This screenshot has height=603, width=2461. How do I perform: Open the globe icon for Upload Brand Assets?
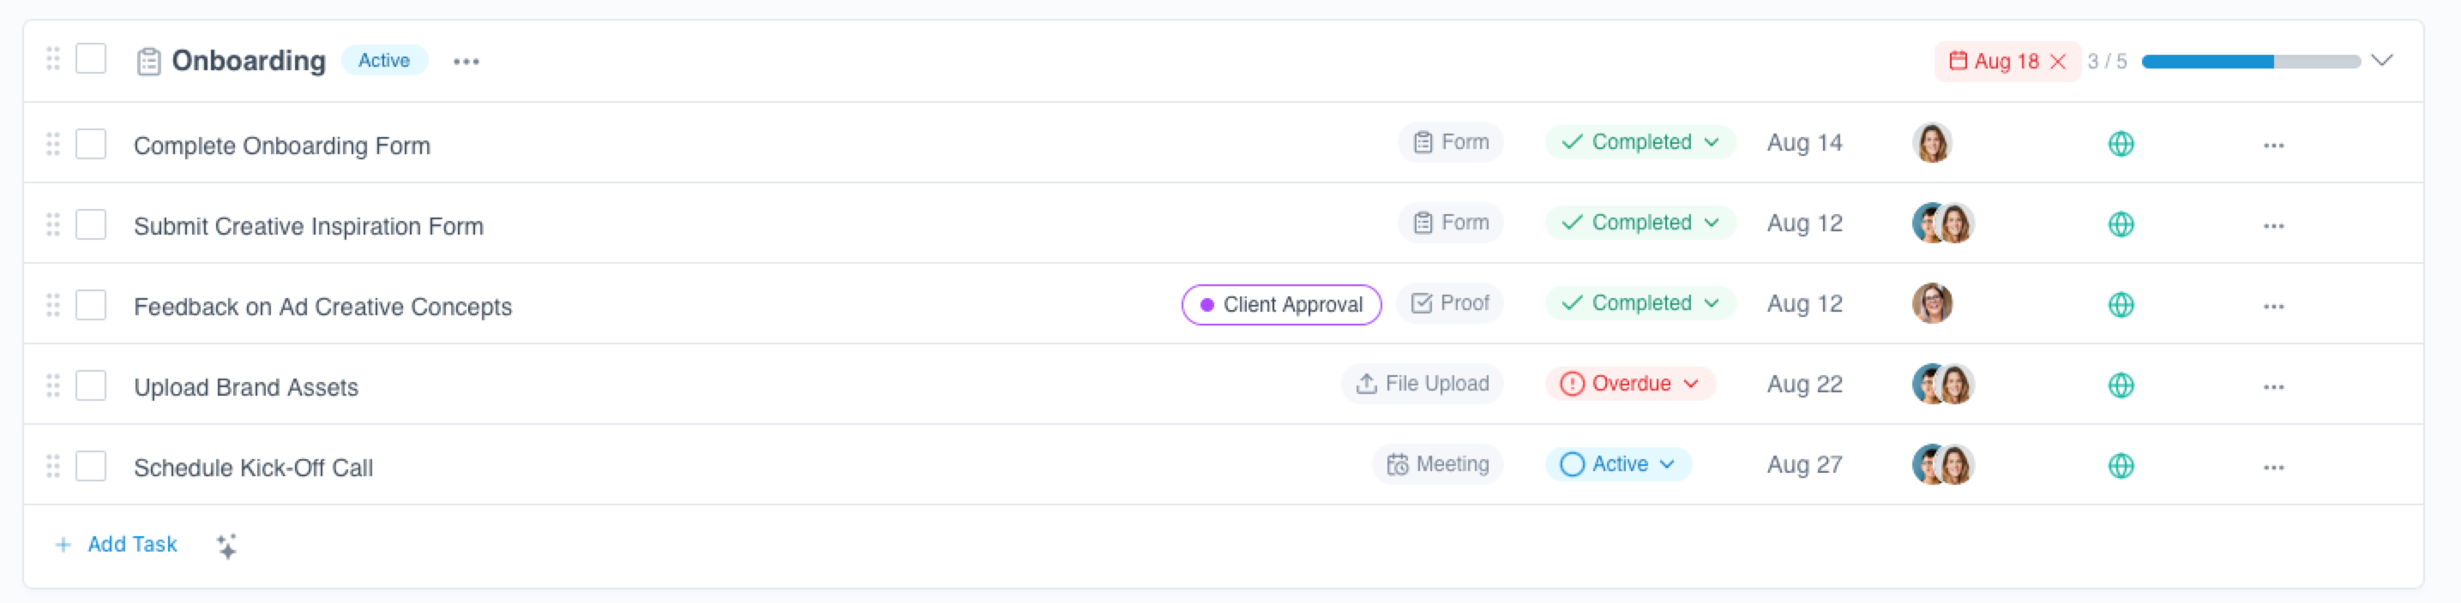(x=2121, y=385)
